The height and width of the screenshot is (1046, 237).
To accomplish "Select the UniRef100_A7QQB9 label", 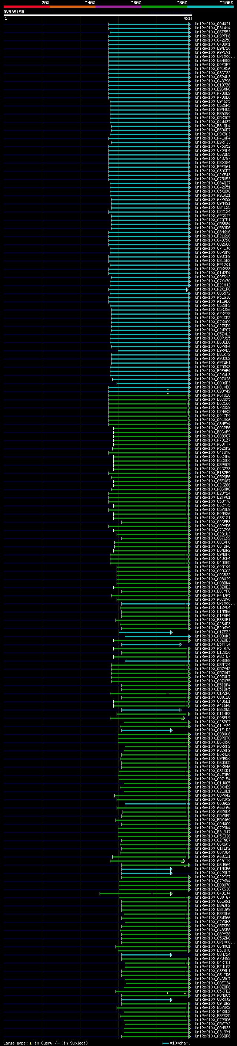I will coord(212,94).
